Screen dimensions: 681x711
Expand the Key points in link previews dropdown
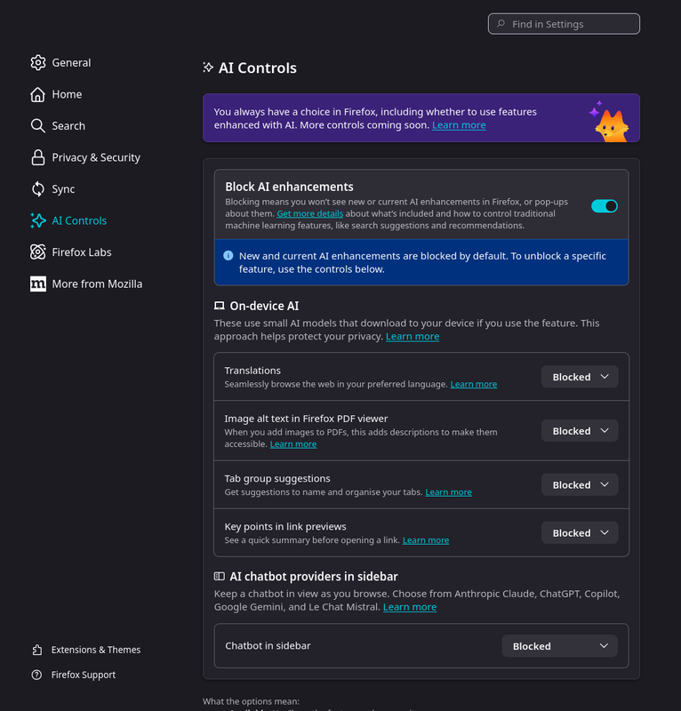(580, 533)
